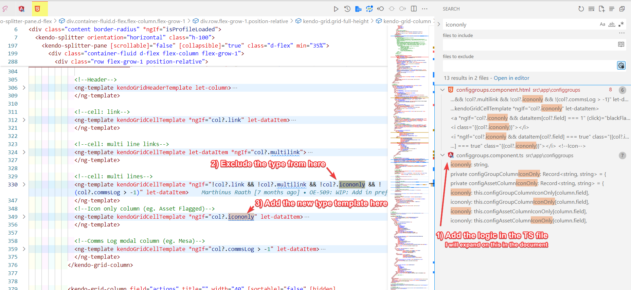Click the Run play button in editor toolbar
The image size is (631, 290).
coord(336,9)
